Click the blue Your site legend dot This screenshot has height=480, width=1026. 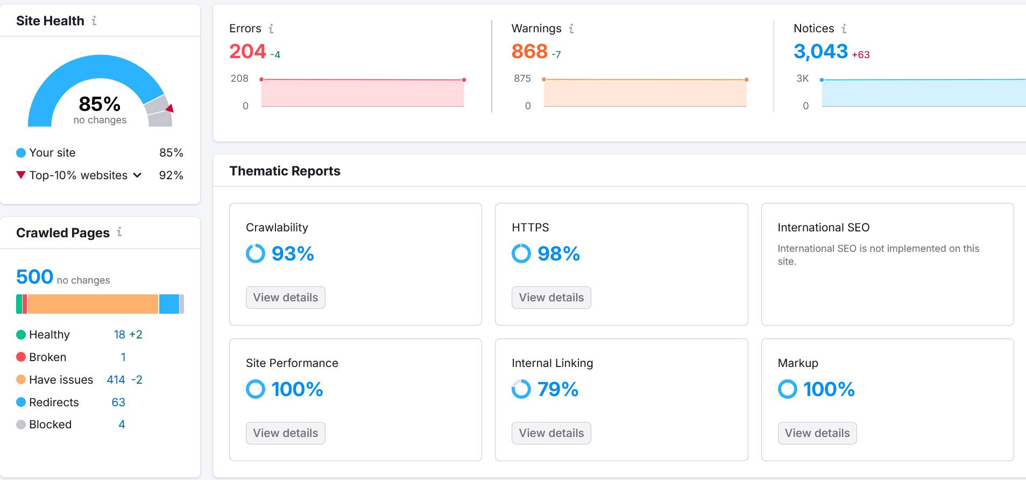point(21,153)
